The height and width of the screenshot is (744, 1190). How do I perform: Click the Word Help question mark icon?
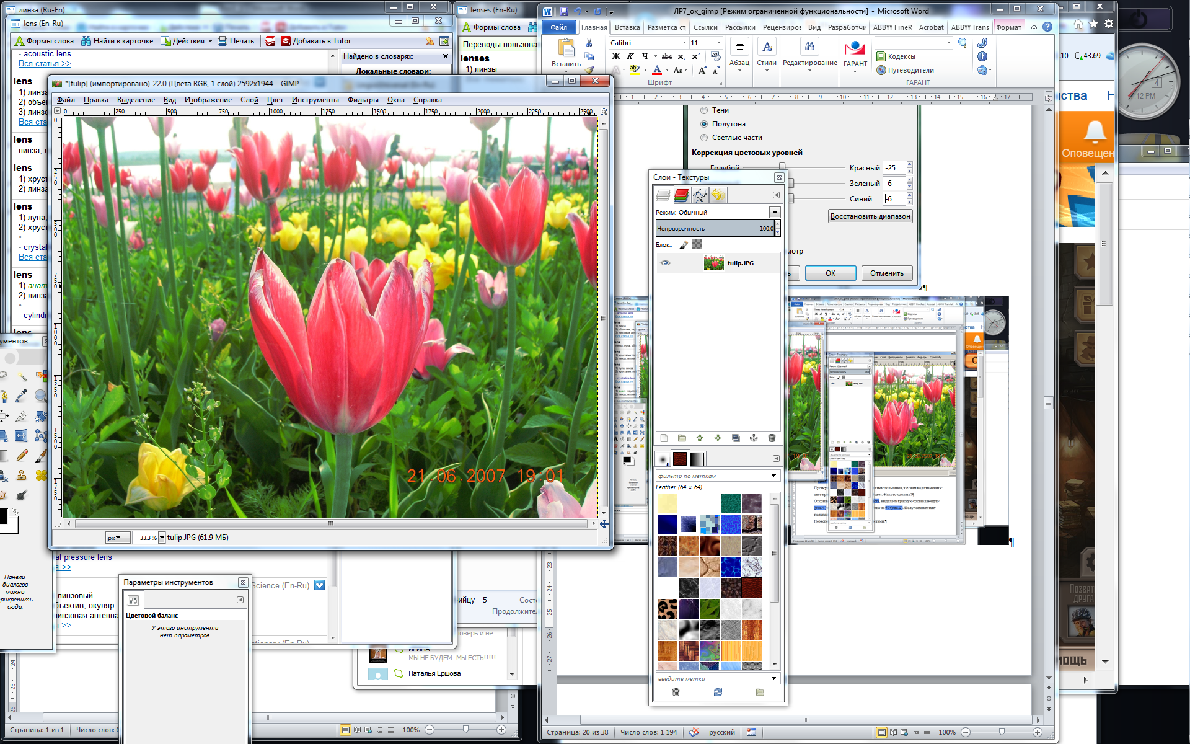point(1047,27)
